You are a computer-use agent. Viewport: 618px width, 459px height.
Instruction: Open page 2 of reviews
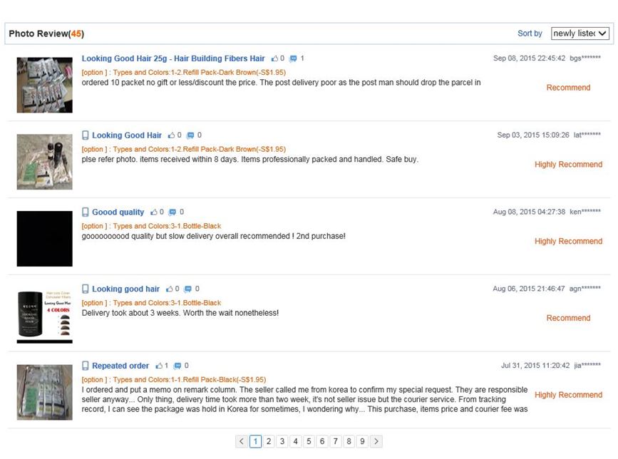click(x=269, y=442)
